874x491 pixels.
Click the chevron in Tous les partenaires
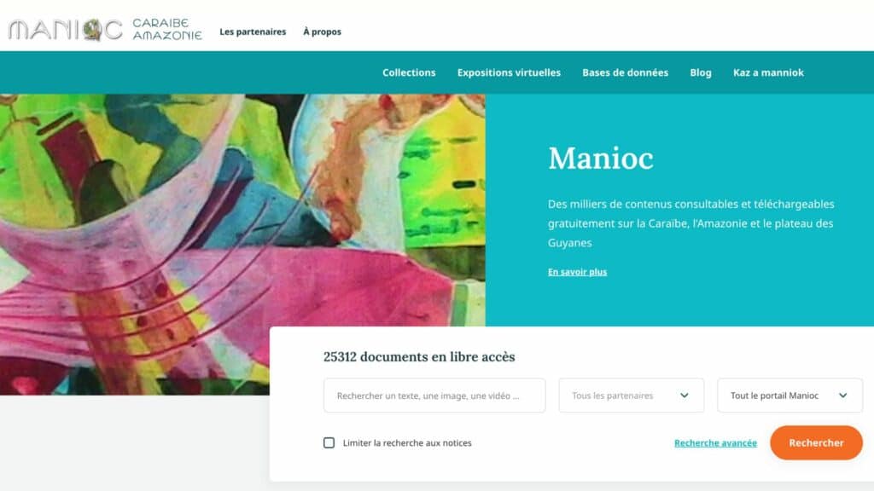[684, 396]
